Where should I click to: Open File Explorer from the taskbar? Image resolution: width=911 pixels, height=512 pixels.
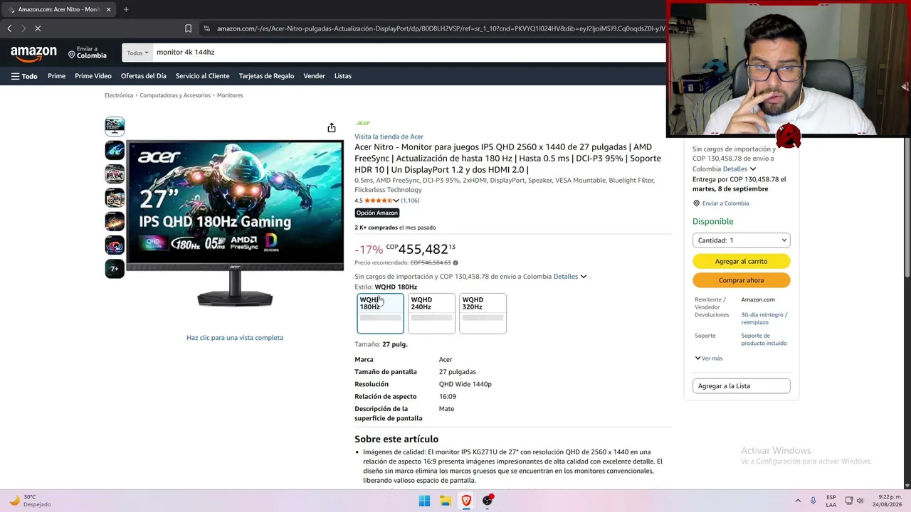pos(445,501)
